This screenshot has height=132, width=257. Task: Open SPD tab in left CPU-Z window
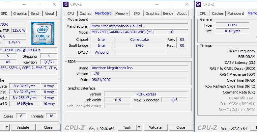pos(4,13)
